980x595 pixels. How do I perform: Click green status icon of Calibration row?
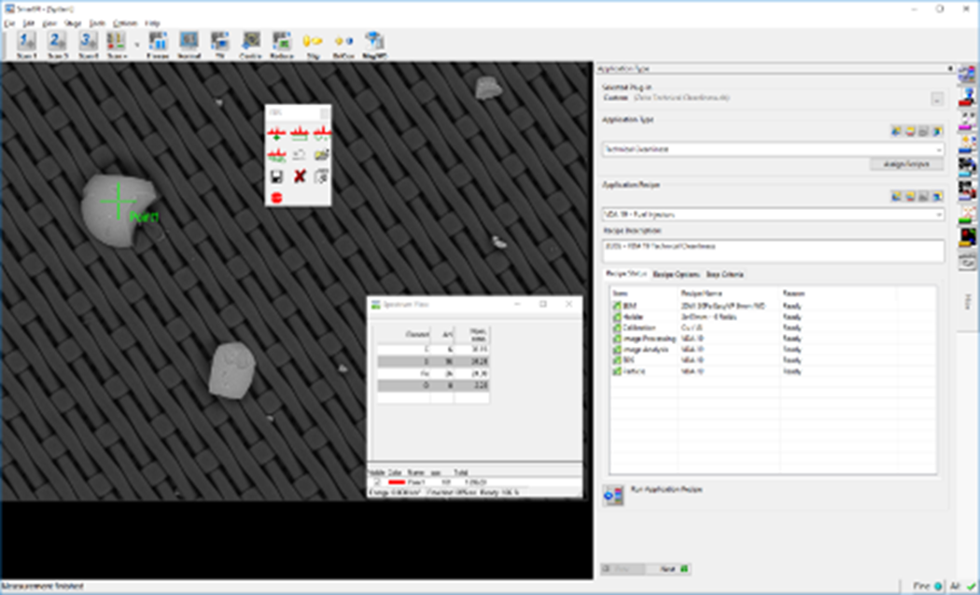click(x=617, y=327)
